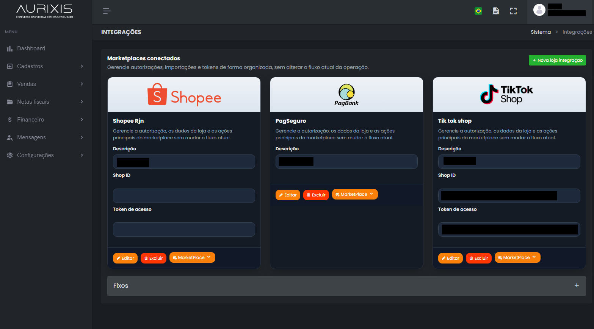Click the Shopee logo banner
The image size is (594, 329).
coord(184,95)
